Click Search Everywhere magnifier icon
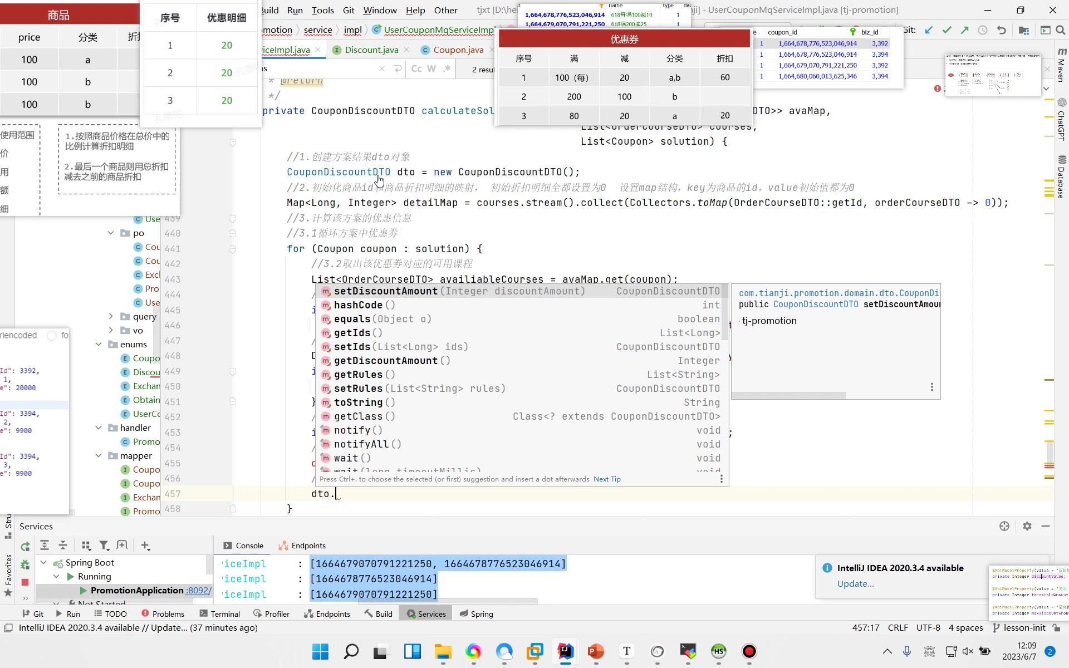The height and width of the screenshot is (668, 1069). (1061, 31)
